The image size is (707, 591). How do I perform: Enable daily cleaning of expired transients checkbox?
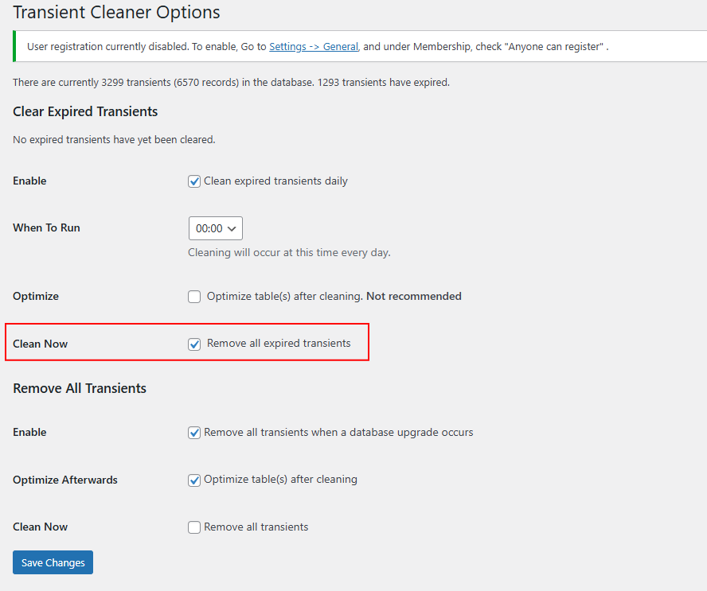click(x=194, y=181)
